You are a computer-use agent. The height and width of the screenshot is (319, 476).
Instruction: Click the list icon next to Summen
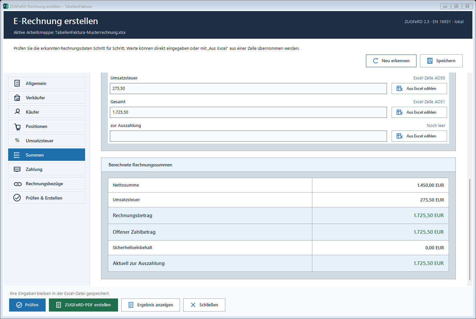click(17, 155)
